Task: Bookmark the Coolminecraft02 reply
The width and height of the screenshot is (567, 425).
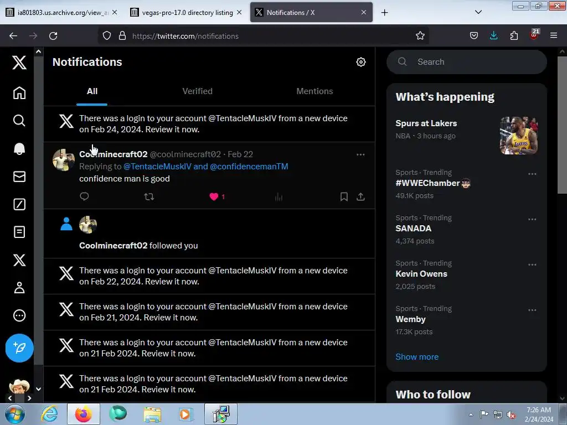Action: 344,196
